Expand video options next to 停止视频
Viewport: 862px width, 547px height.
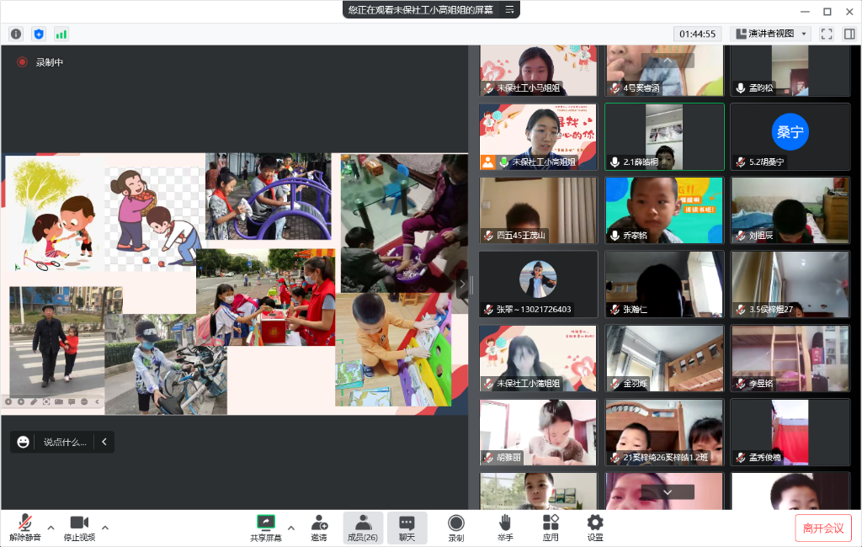(105, 528)
